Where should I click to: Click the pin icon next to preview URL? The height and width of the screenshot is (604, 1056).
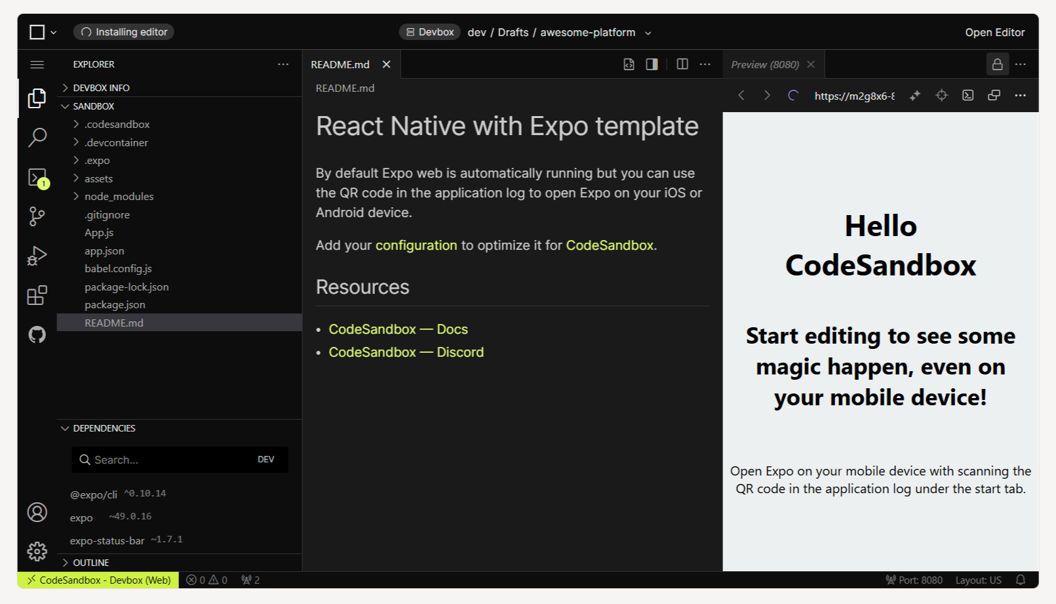(915, 96)
